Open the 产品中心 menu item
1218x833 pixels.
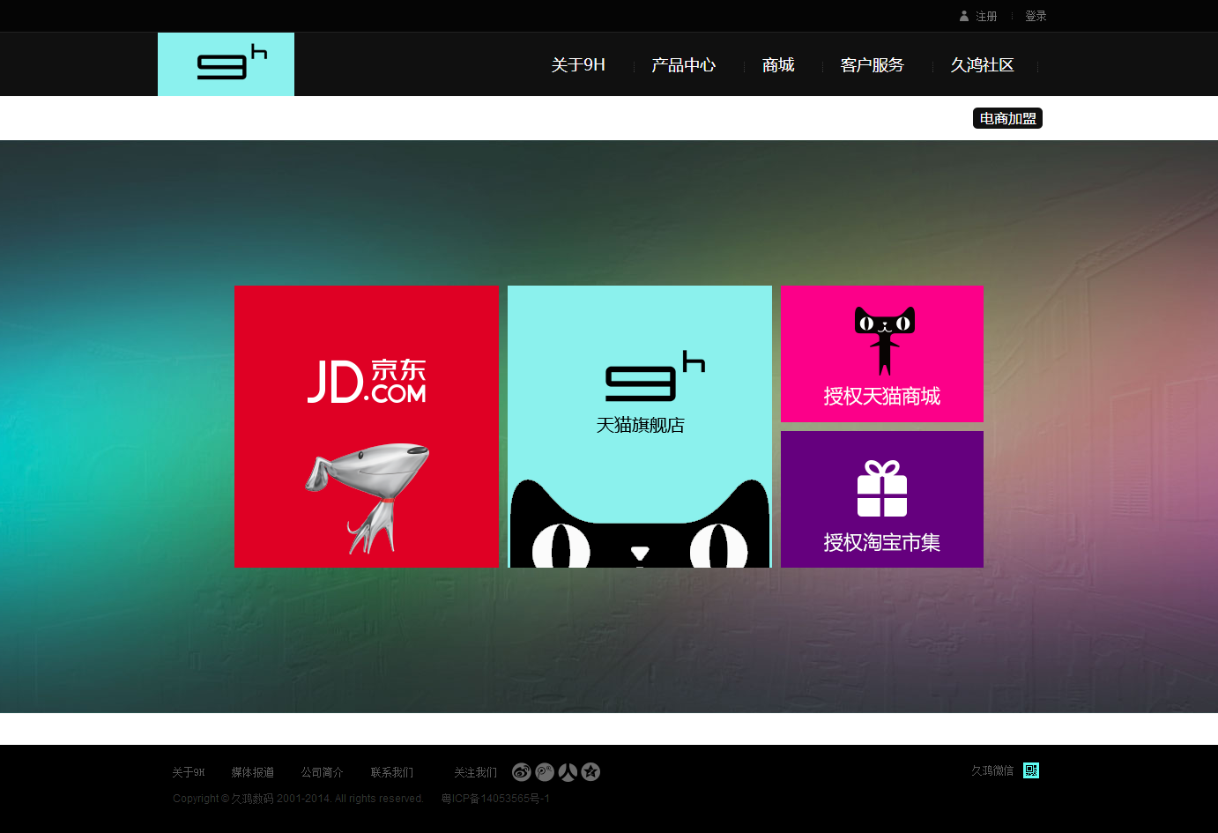[683, 65]
